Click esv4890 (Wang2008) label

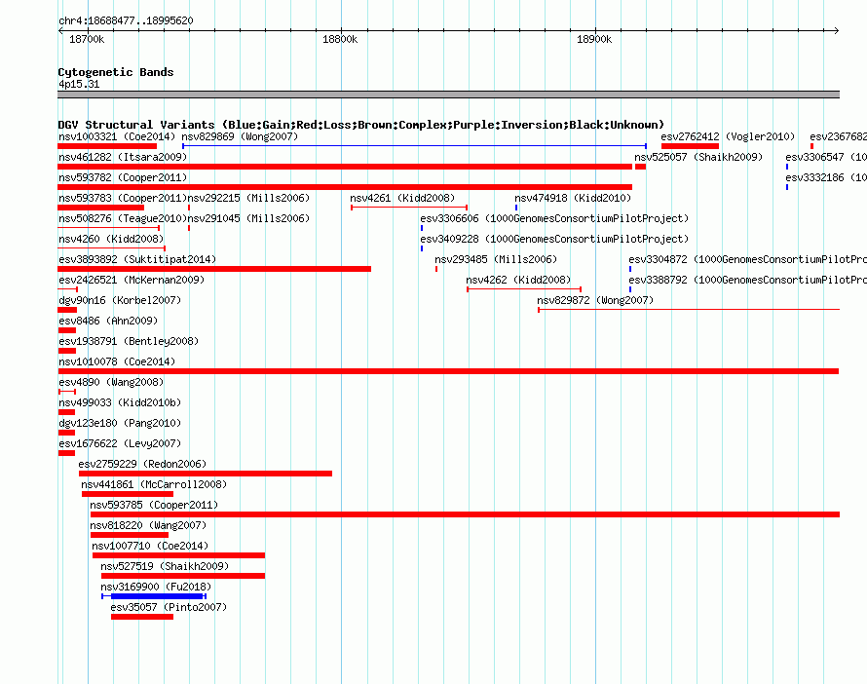(111, 382)
